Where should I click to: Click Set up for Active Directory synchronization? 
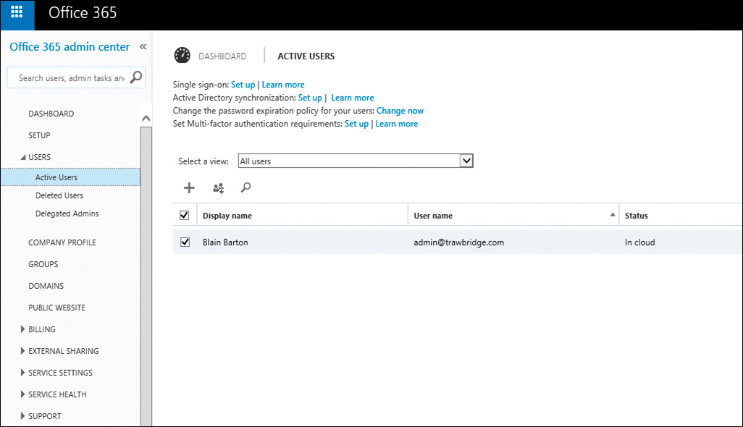310,98
